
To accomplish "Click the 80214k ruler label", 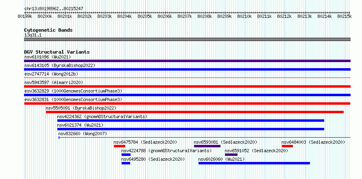I will (x=325, y=16).
